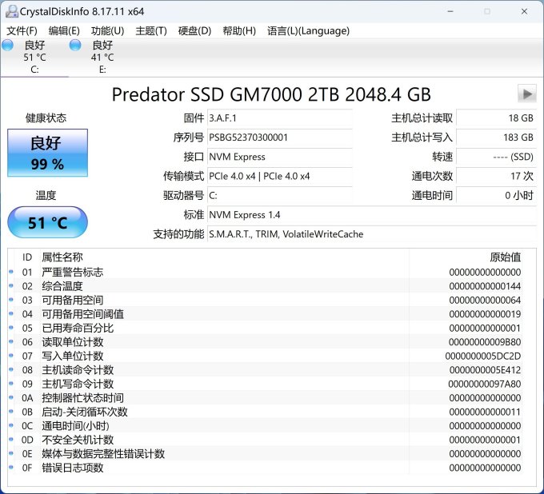Close the CrystalDiskInfo window

[524, 11]
